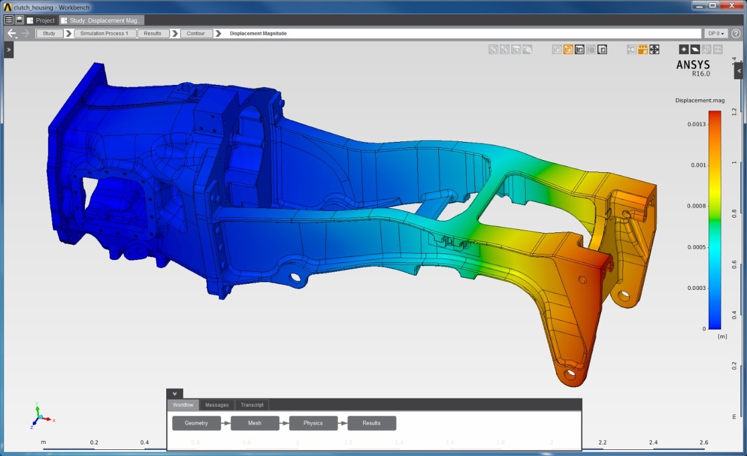Expand the right side panel with the « handle
Screen dimensions: 747x456
[739, 71]
